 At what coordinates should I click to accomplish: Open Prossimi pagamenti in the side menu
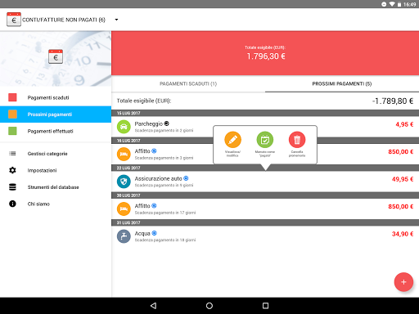pos(56,114)
